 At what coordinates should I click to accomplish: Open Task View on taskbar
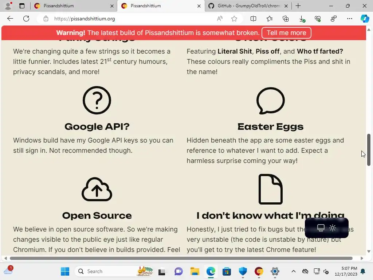click(x=162, y=271)
